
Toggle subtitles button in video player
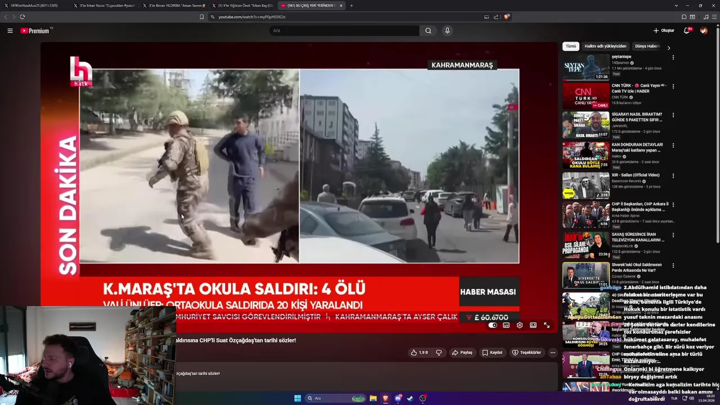click(x=506, y=325)
